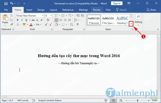Open the File menu
The height and width of the screenshot is (103, 161).
point(6,10)
